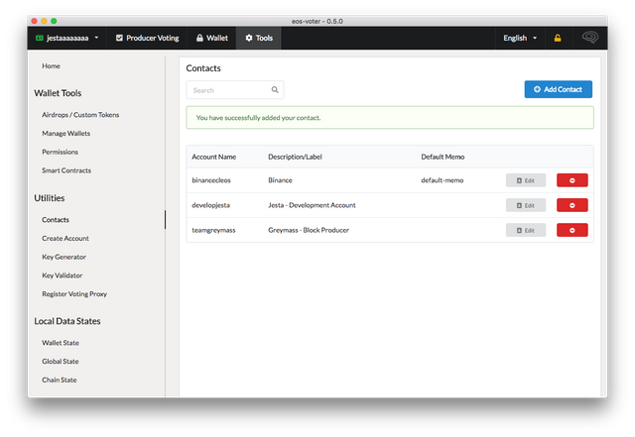Select the Tools tab
Screen dimensions: 635x437
(x=259, y=38)
